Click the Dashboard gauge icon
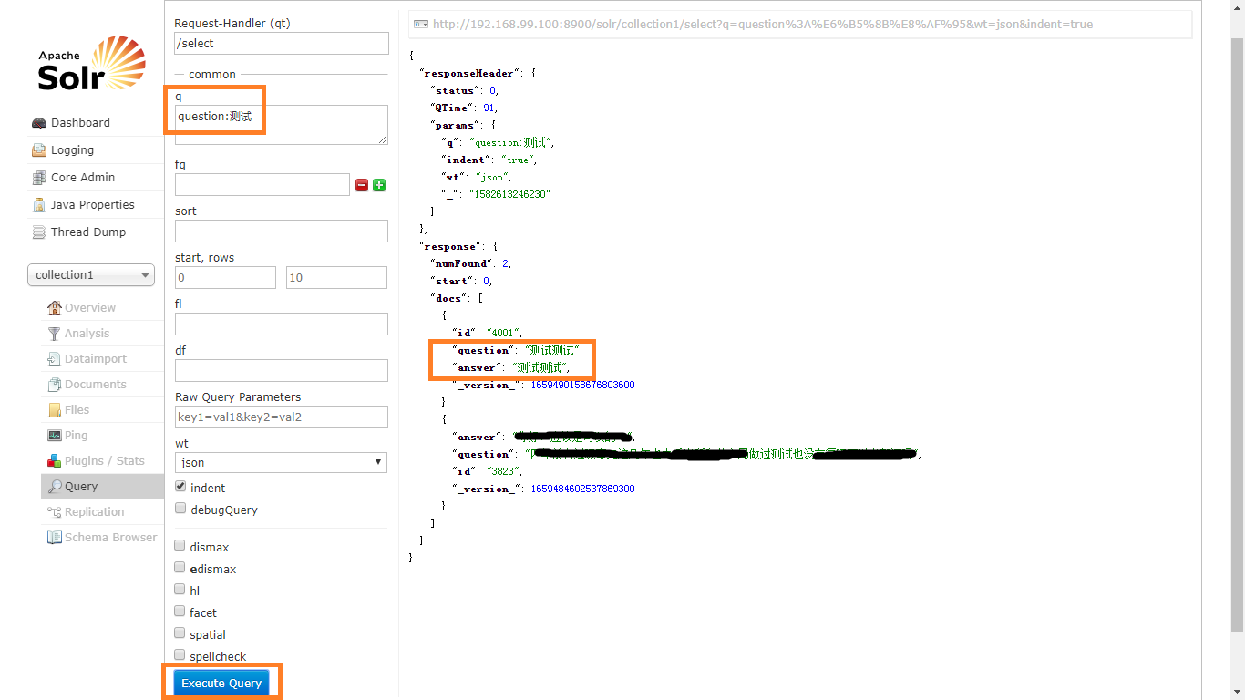The height and width of the screenshot is (700, 1245). point(38,123)
